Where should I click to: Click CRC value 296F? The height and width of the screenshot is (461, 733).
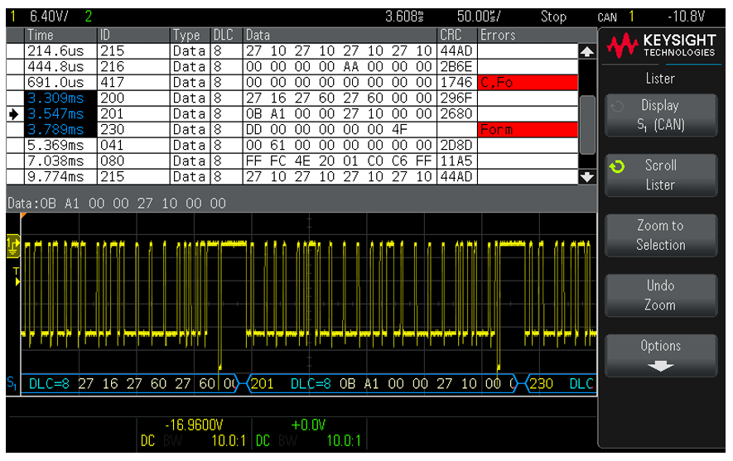(457, 98)
